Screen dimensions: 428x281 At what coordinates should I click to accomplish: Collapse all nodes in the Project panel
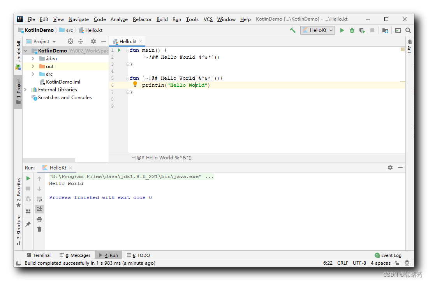[81, 41]
